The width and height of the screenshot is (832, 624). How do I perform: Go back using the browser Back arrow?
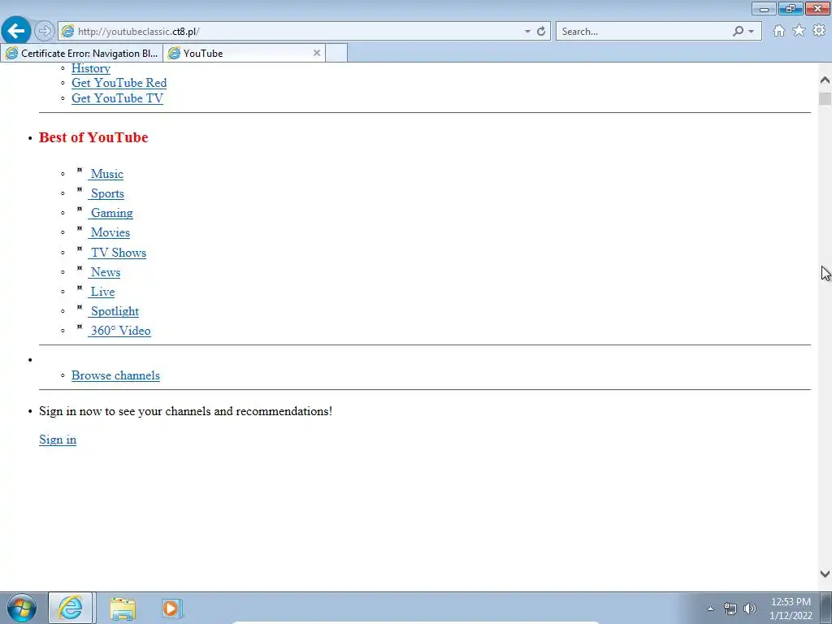click(x=16, y=31)
